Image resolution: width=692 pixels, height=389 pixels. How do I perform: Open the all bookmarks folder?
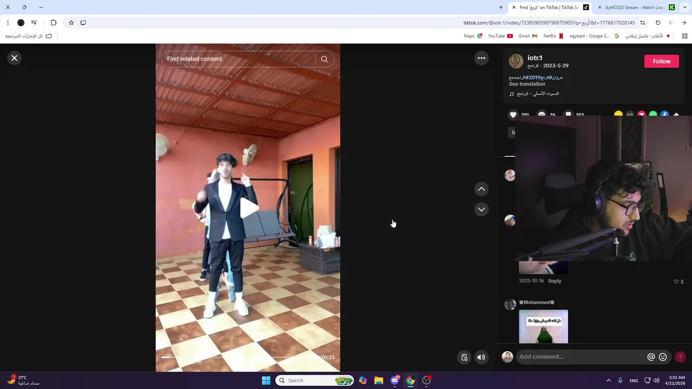(29, 36)
